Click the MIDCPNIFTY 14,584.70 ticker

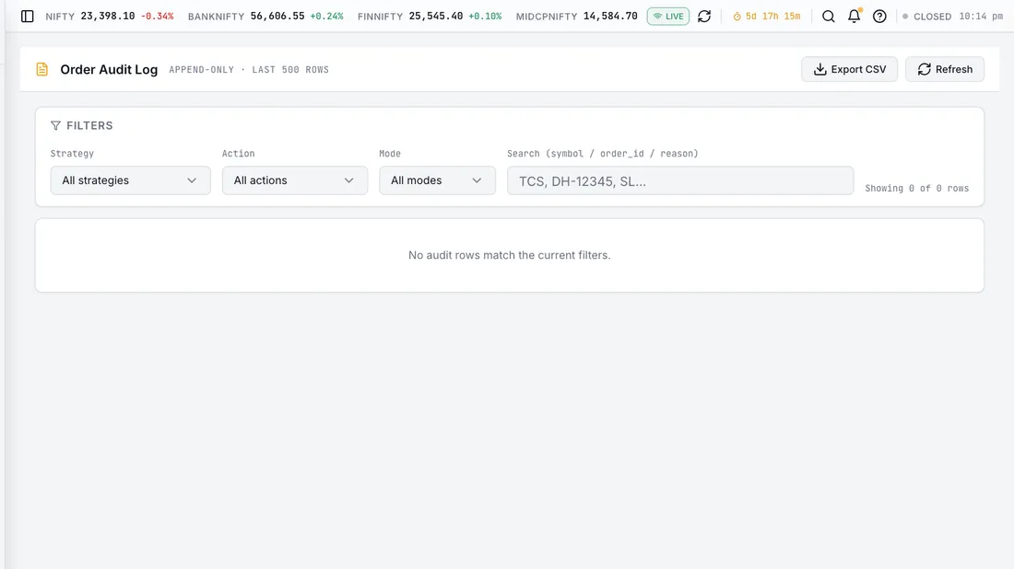(577, 17)
